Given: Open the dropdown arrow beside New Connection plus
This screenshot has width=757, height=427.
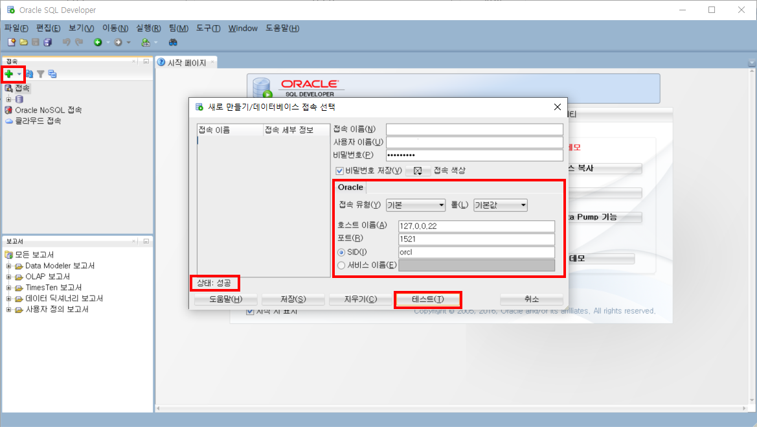Looking at the screenshot, I should (19, 75).
